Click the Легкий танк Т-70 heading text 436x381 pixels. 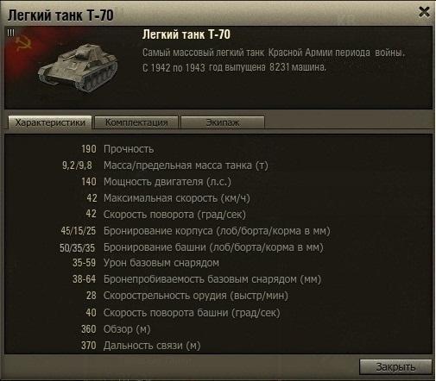click(x=186, y=34)
